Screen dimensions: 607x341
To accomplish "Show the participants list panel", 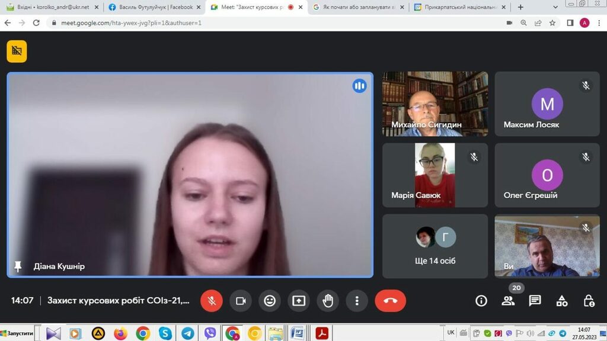I will pos(508,301).
